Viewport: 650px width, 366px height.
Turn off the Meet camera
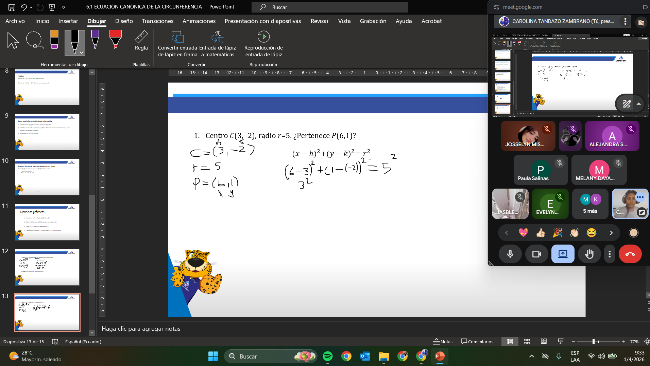tap(536, 254)
